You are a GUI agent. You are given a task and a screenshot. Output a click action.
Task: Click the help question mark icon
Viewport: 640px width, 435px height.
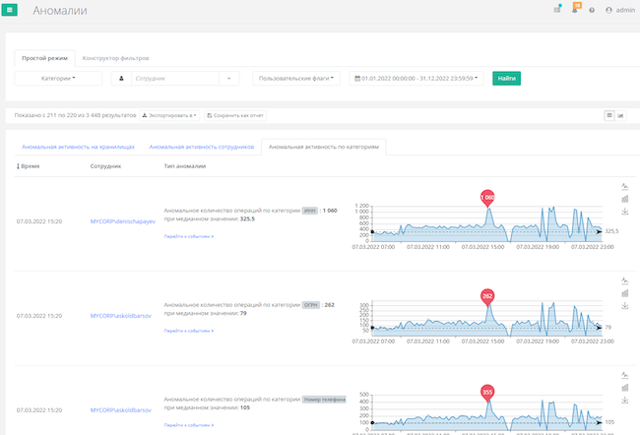point(592,11)
